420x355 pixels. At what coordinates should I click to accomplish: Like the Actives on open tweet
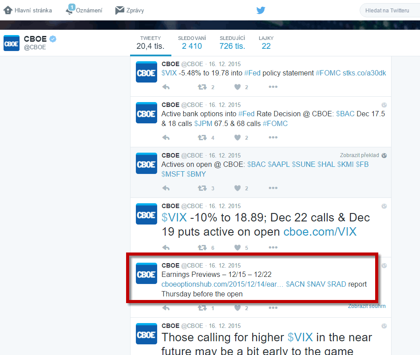pos(238,188)
